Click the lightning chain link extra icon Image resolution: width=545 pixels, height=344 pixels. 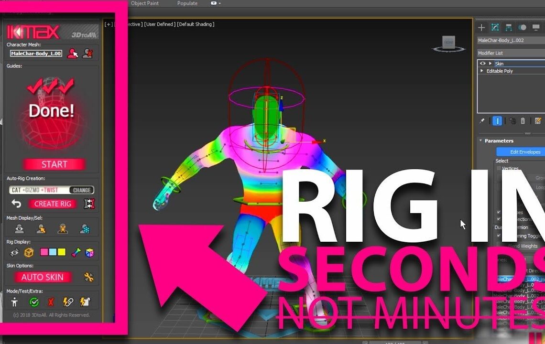tap(69, 302)
